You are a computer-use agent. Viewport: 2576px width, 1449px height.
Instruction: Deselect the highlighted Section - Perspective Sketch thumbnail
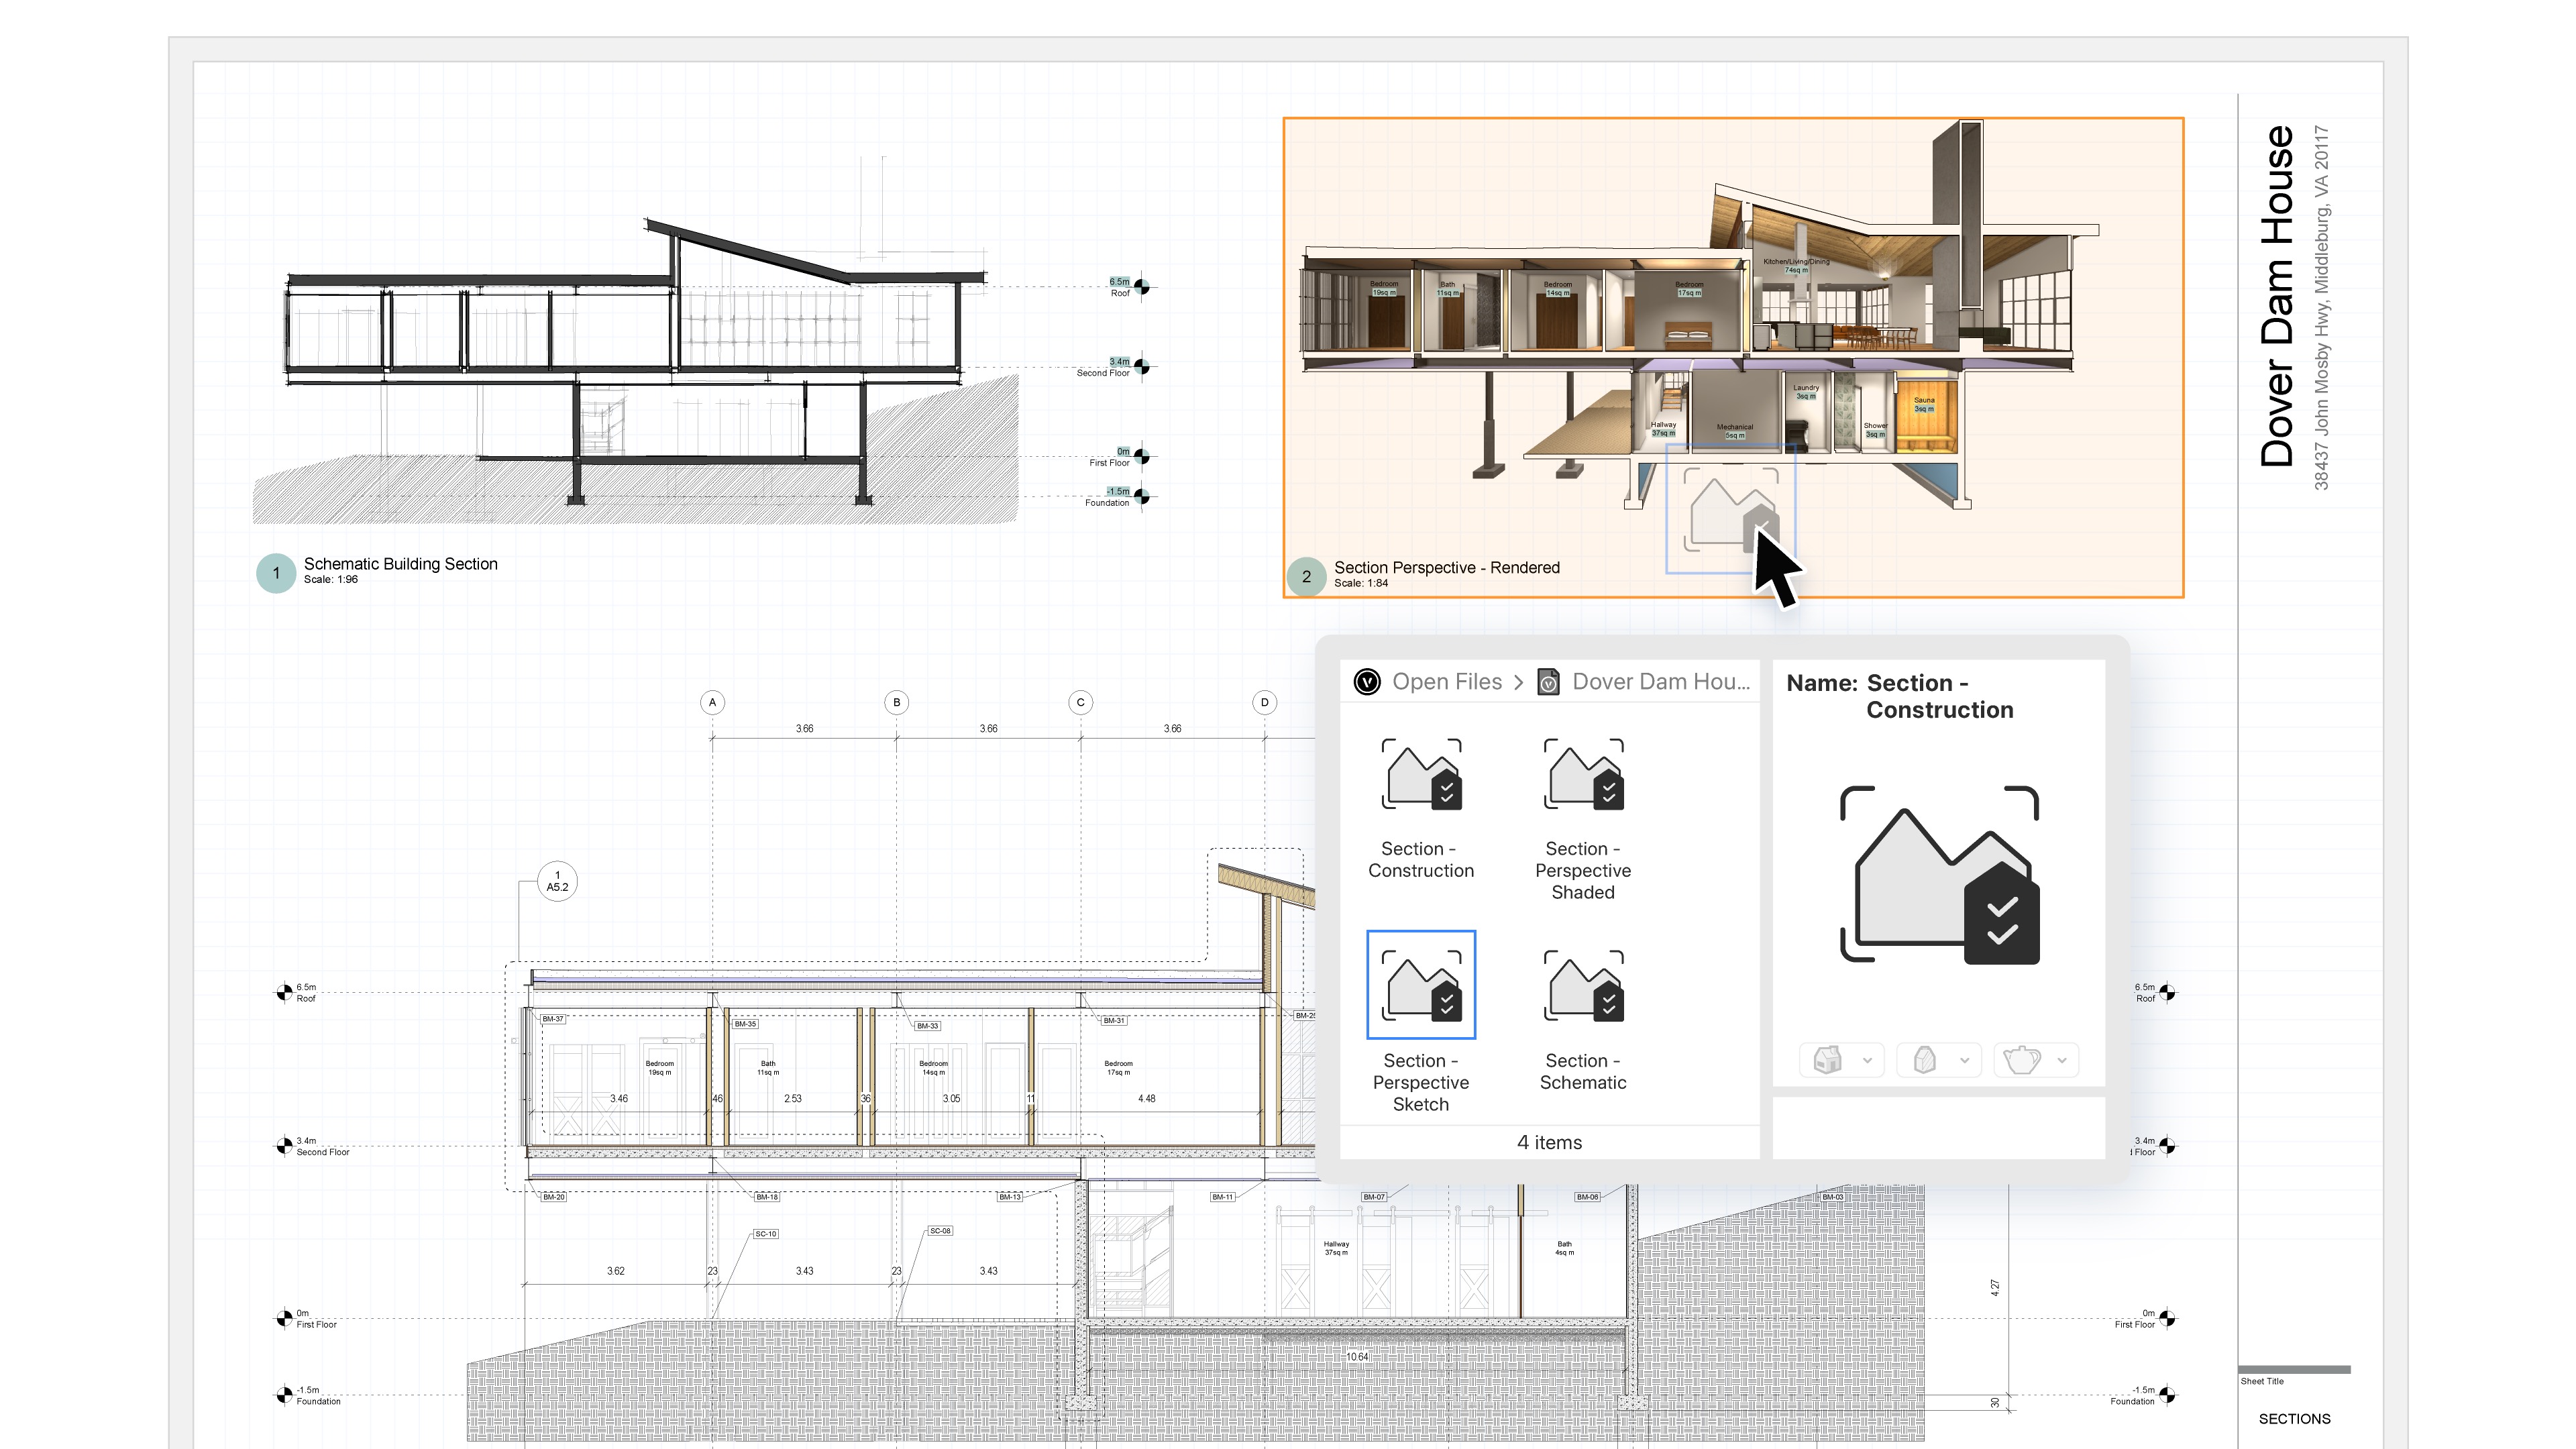(1421, 985)
